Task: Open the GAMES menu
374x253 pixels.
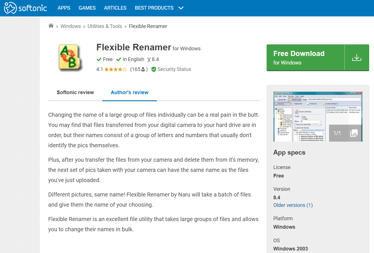Action: (87, 8)
